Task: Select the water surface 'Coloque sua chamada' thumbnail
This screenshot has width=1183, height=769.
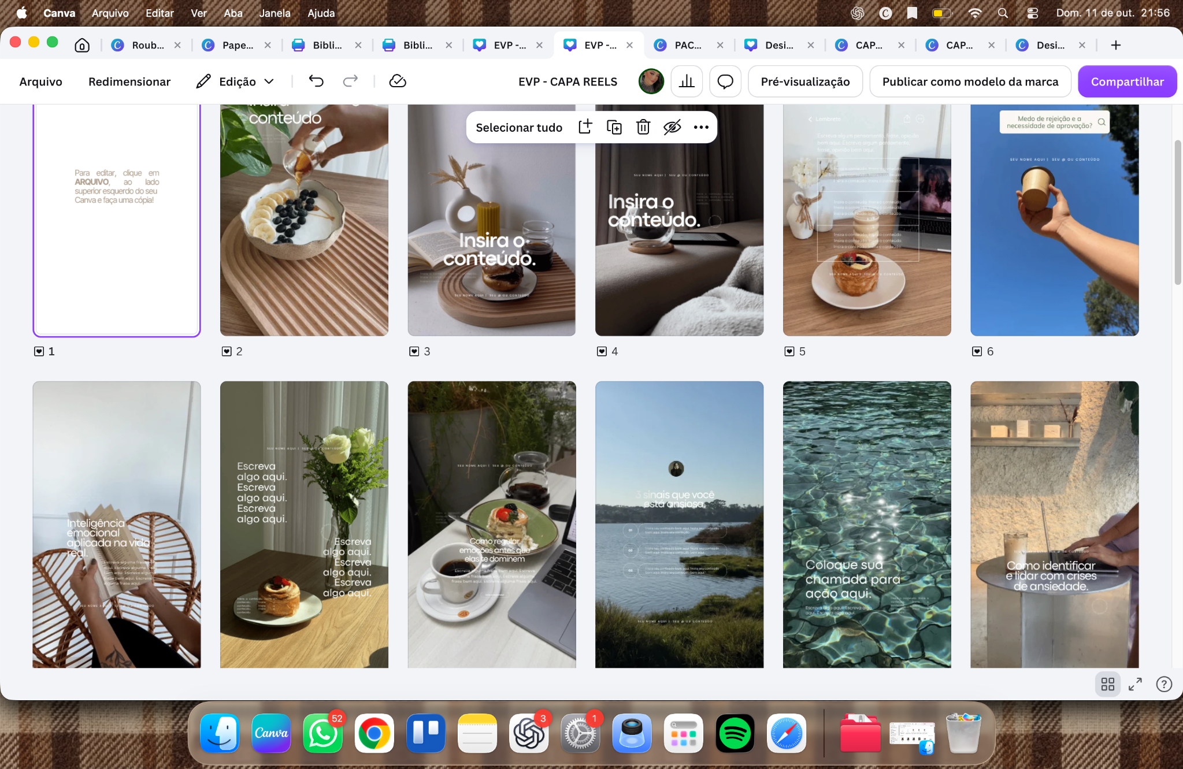Action: click(867, 525)
